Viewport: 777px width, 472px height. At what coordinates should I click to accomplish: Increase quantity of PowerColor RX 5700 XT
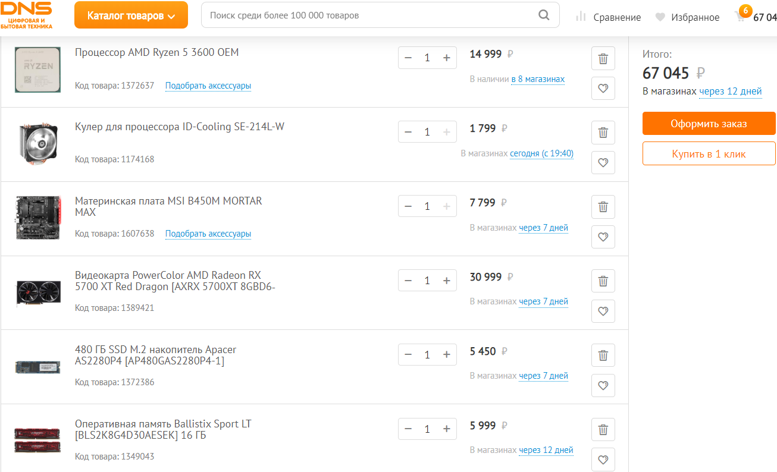click(x=447, y=281)
